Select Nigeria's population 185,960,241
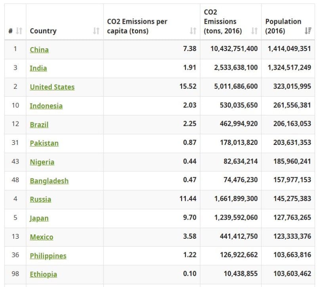The width and height of the screenshot is (317, 287). [292, 162]
